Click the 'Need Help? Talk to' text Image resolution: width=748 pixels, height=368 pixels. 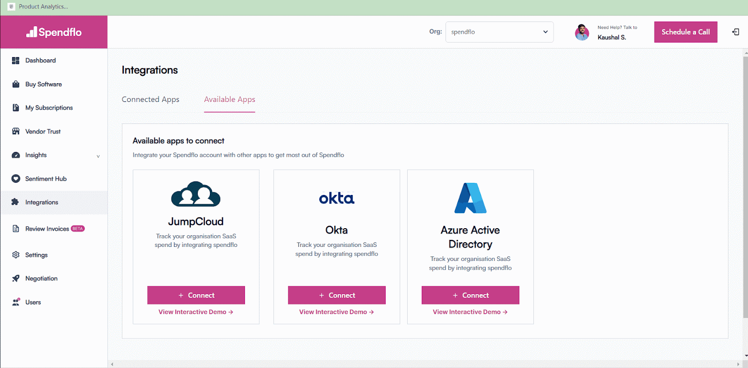point(617,28)
